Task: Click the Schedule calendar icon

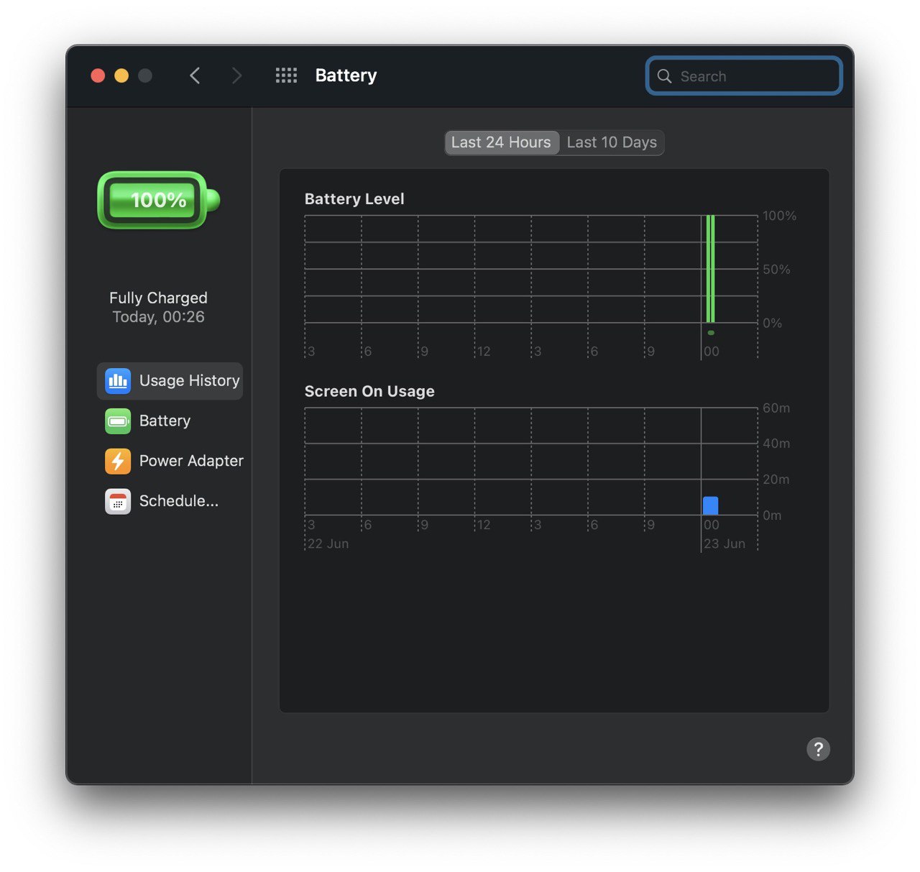Action: click(118, 501)
